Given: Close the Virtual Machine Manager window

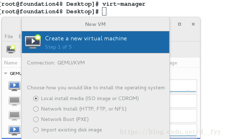Looking at the screenshot, I should [x=193, y=24].
